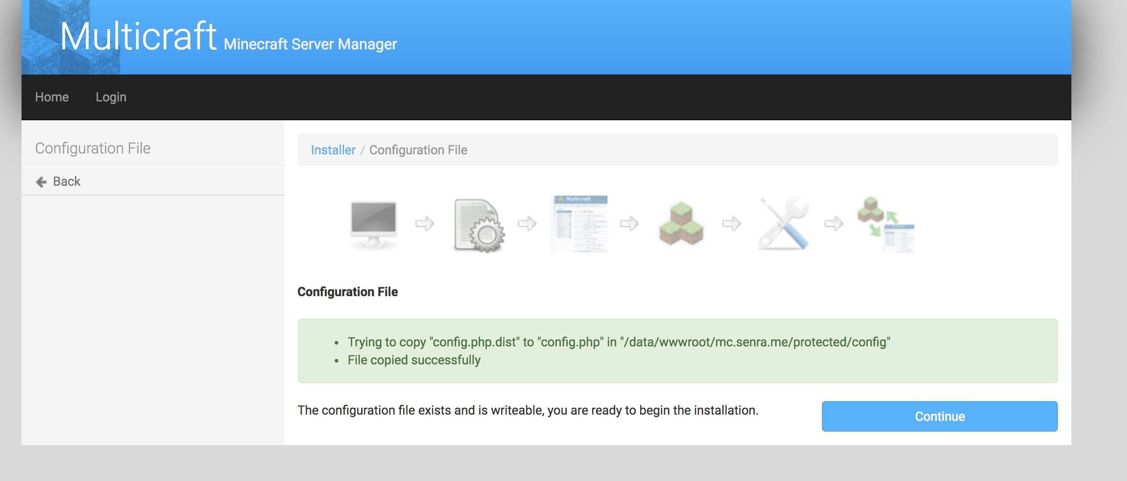
Task: Click the computer monitor step icon
Action: (x=373, y=224)
